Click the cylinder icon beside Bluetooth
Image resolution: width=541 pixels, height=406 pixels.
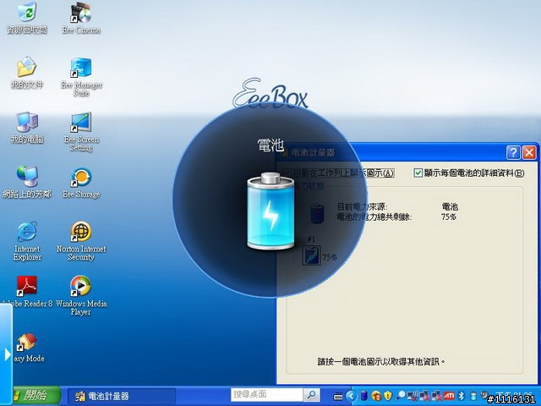[473, 396]
